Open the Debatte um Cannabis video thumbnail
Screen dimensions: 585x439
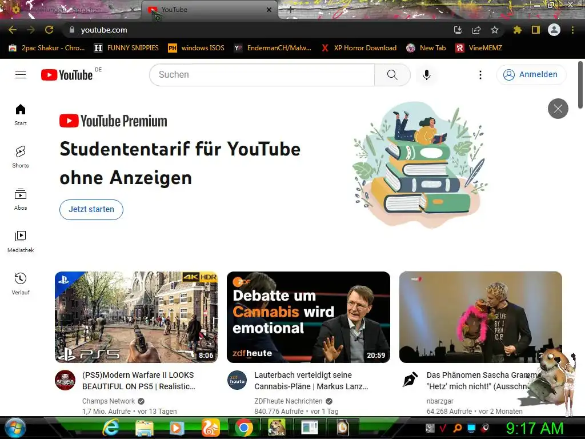(308, 317)
